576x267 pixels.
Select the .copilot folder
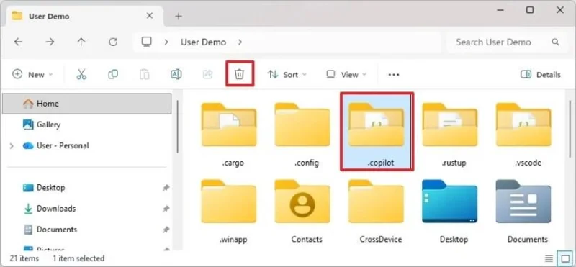coord(377,132)
